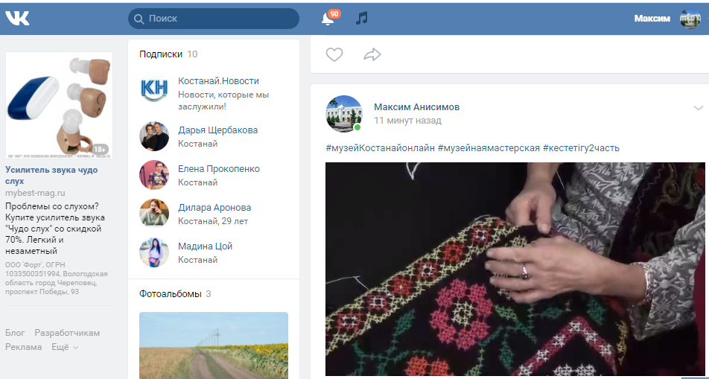Click the #музейКостанайонлайн hashtag
709x379 pixels.
(379, 147)
